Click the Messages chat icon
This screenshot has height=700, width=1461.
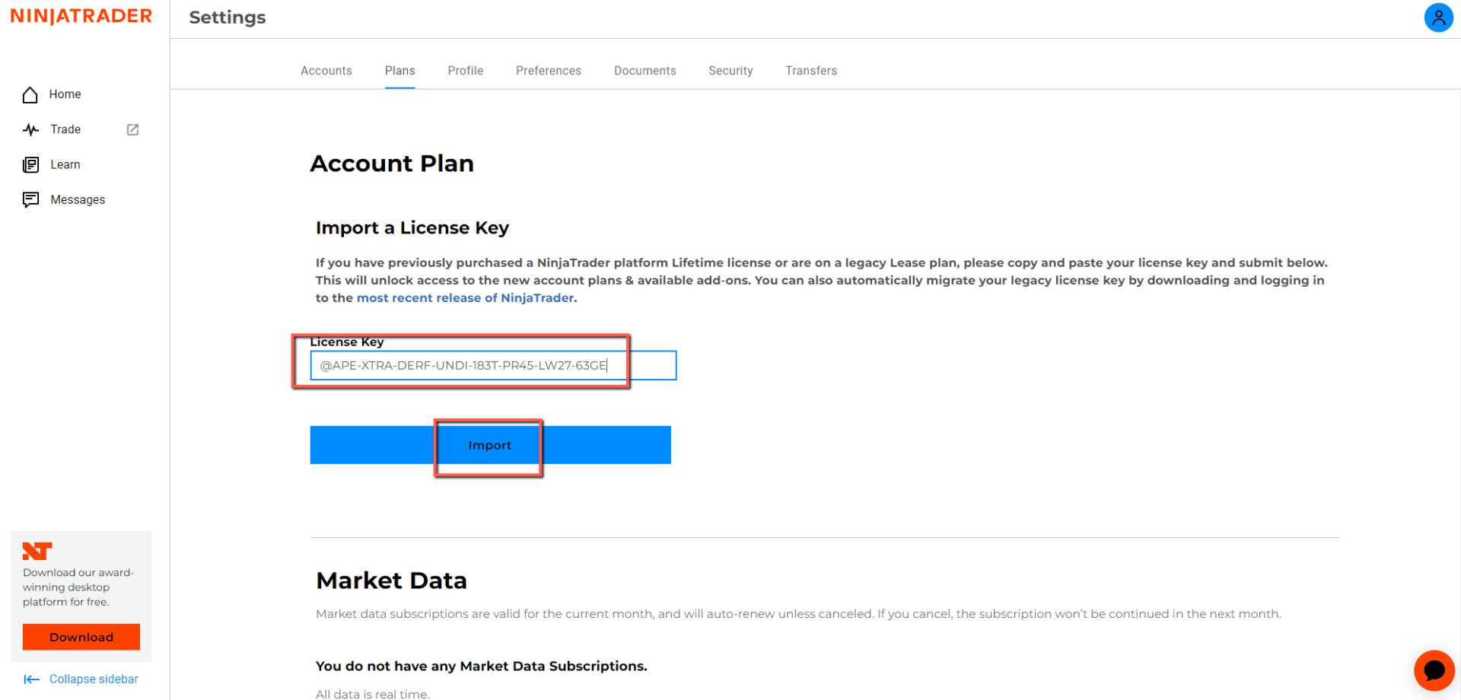[x=30, y=200]
